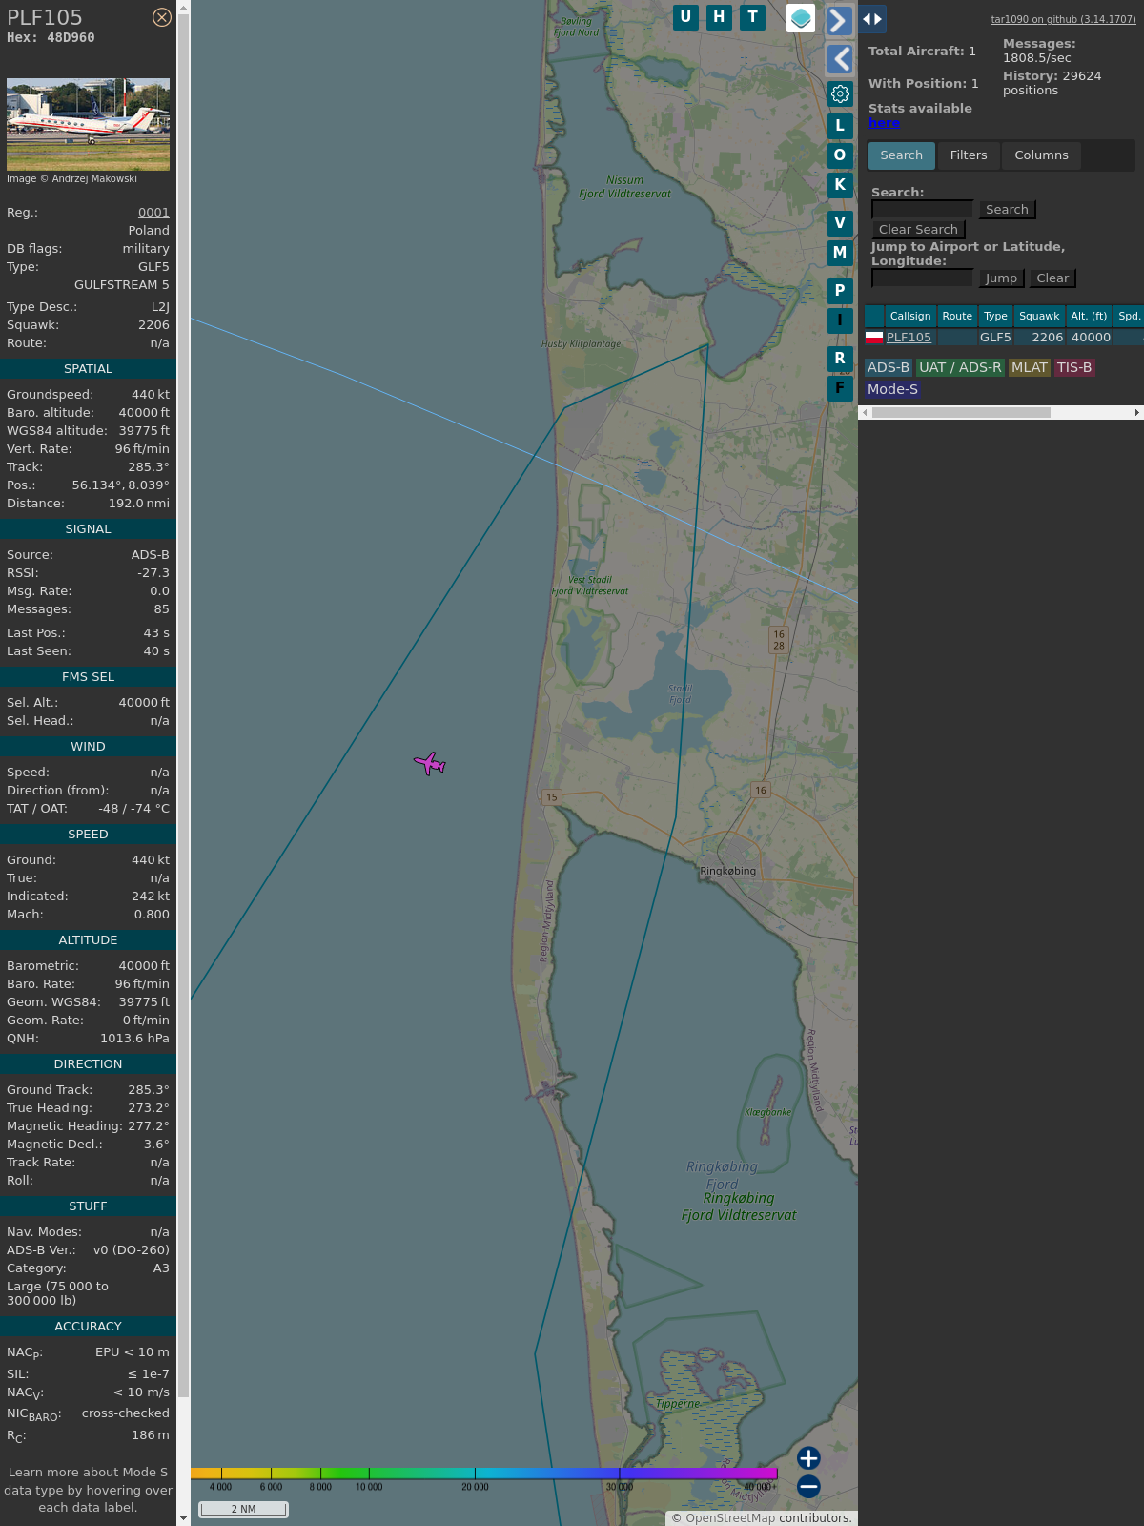Click the ACCURACY section header

coord(88,1327)
